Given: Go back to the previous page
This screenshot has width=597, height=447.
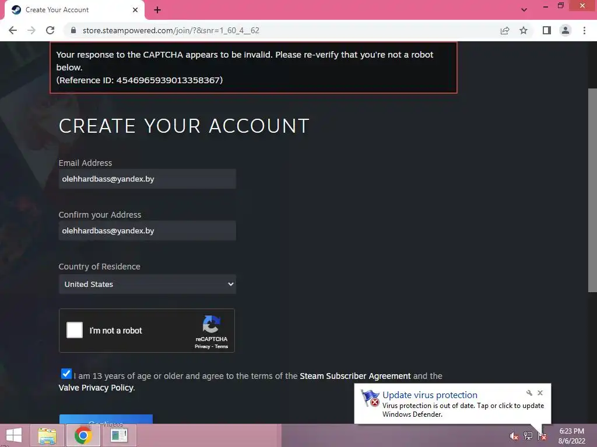Looking at the screenshot, I should [x=13, y=30].
